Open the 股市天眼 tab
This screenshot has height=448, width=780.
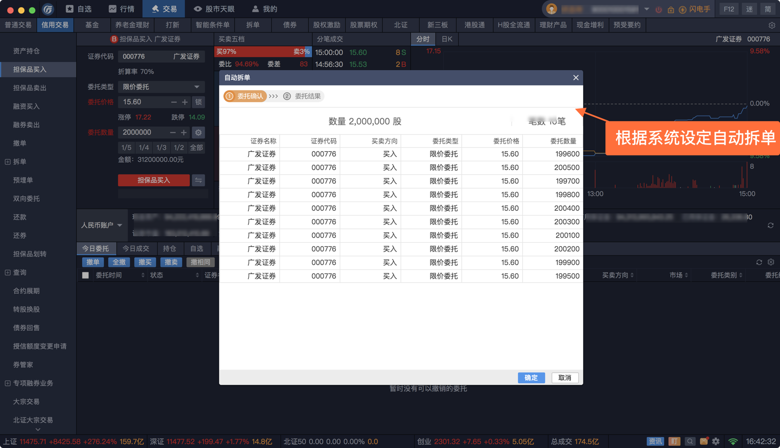click(213, 9)
